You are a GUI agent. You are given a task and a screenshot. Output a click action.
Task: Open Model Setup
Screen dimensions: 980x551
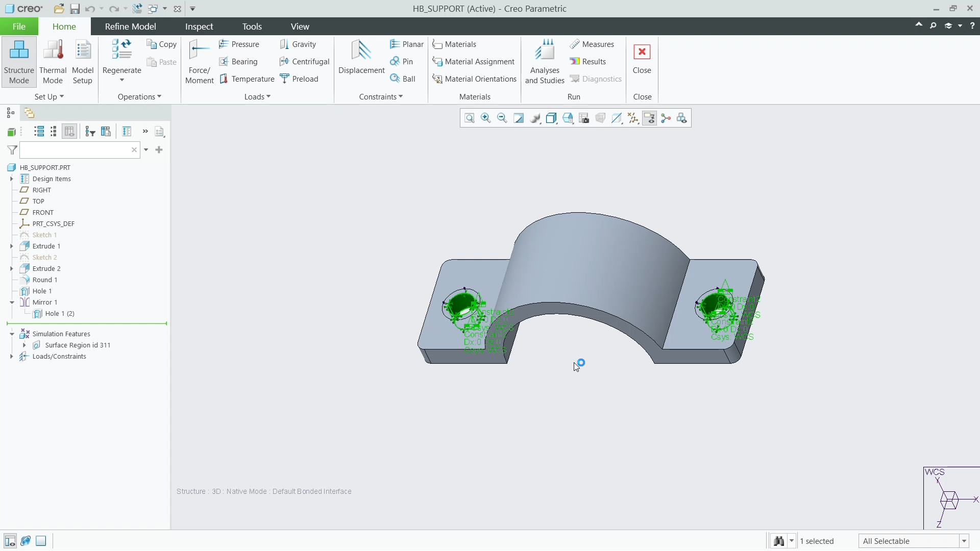click(83, 61)
